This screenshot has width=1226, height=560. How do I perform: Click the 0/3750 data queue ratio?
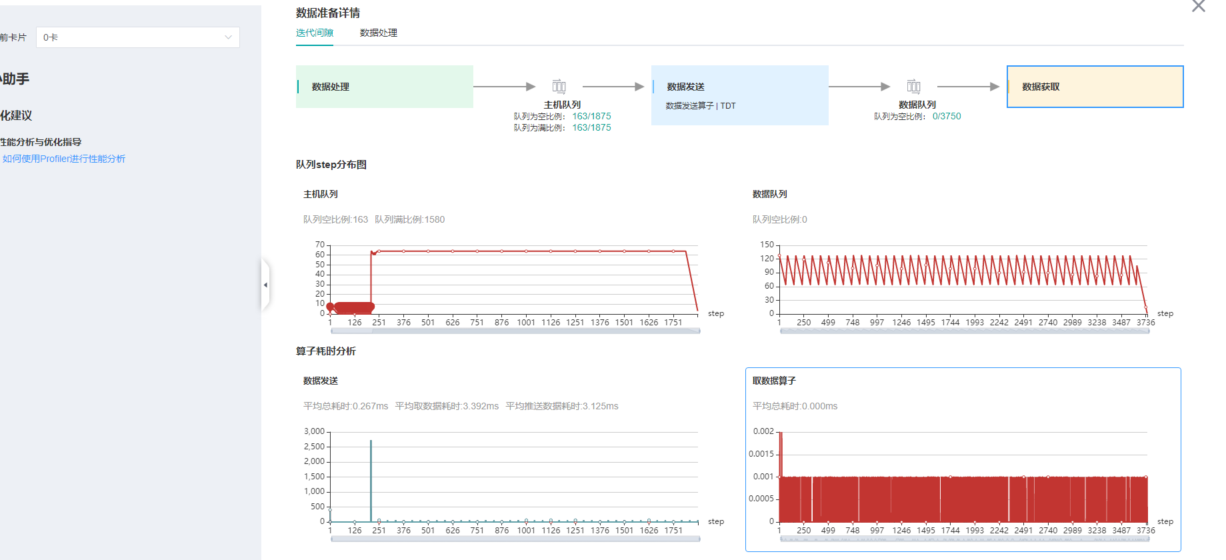click(x=947, y=116)
